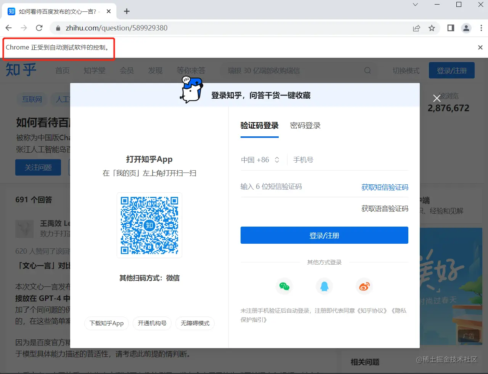
Task: Click the 相关问题 heading
Action: point(365,362)
